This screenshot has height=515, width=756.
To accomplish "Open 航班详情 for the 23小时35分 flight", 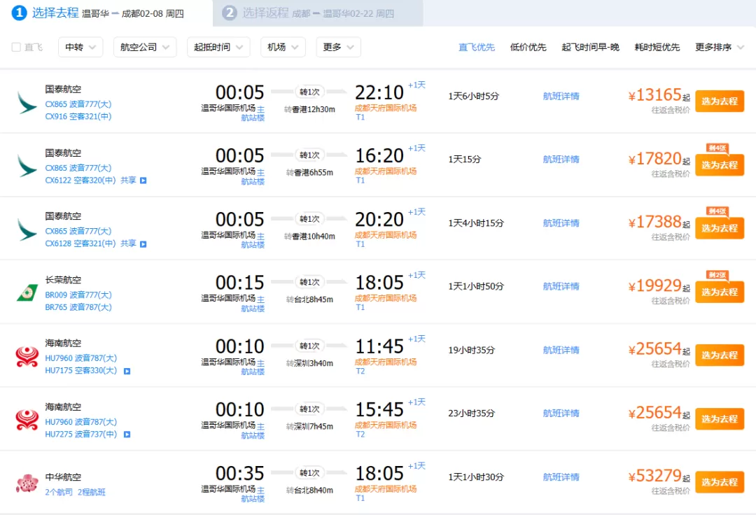I will pos(561,413).
